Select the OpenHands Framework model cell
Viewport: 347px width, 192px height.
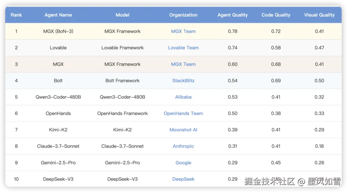click(x=122, y=113)
